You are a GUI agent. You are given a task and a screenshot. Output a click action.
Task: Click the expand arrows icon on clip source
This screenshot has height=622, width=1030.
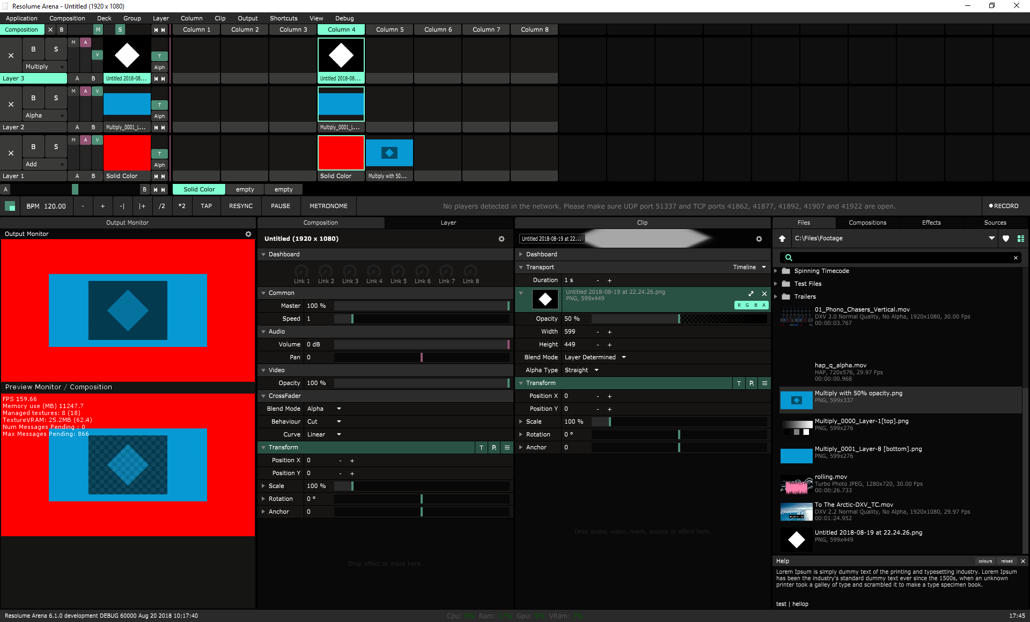(751, 293)
